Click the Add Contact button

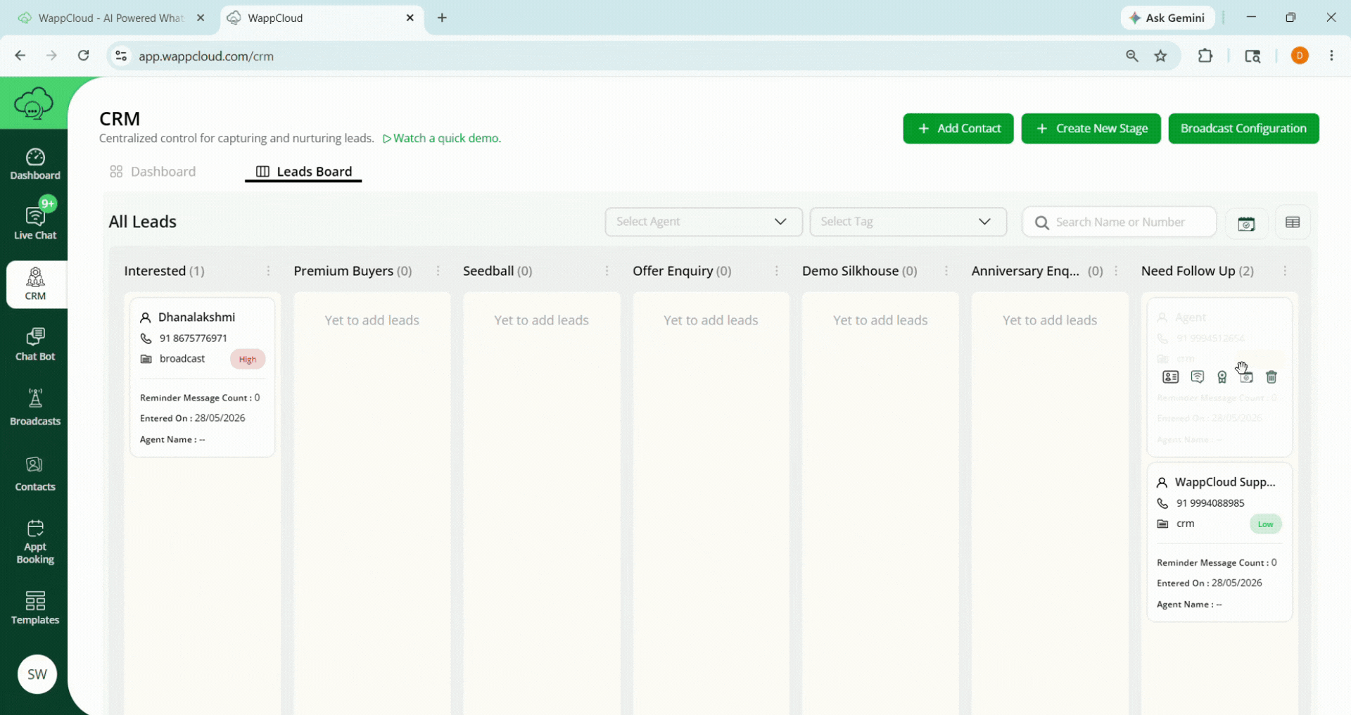pos(958,128)
